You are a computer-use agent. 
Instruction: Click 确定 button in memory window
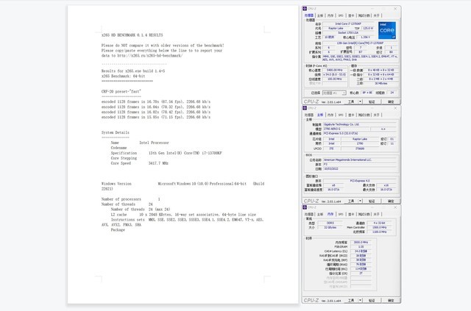[x=391, y=301]
